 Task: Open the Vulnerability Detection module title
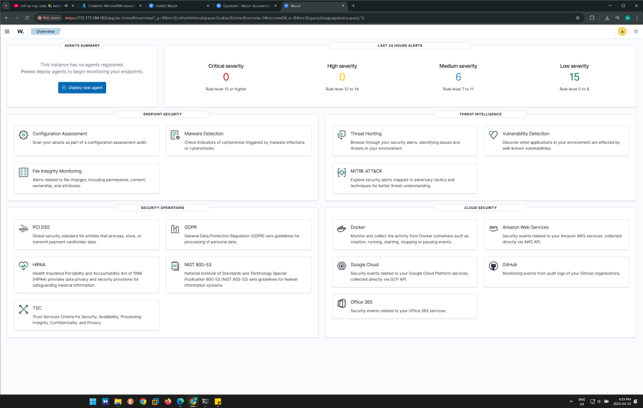pyautogui.click(x=526, y=134)
